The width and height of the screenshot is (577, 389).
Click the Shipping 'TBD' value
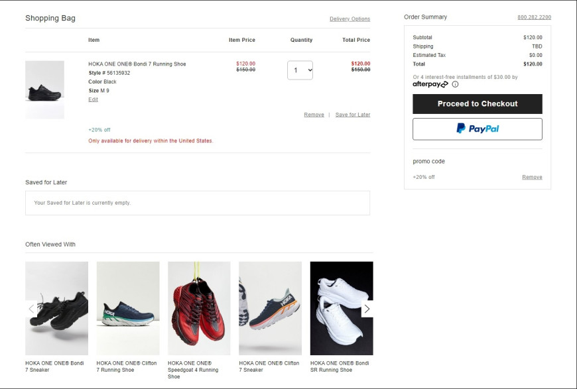[x=537, y=46]
